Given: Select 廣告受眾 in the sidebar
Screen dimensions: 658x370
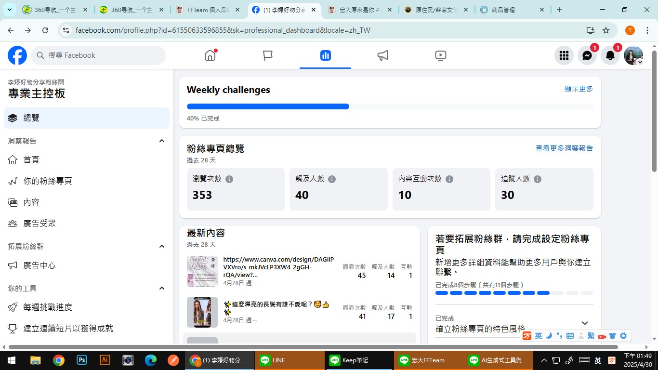Looking at the screenshot, I should point(39,223).
